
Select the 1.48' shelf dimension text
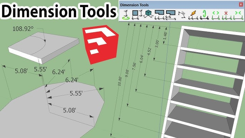tap(165, 36)
